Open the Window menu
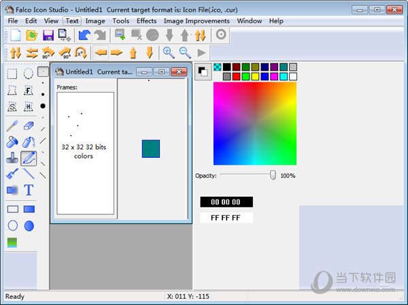Image resolution: width=408 pixels, height=305 pixels. (250, 21)
